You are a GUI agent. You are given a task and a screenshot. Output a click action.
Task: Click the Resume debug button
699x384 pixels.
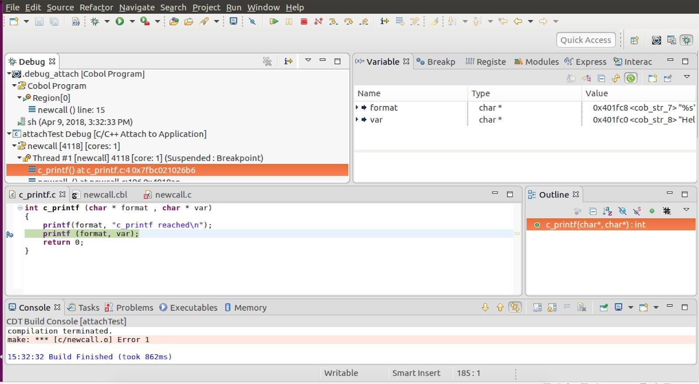point(274,21)
